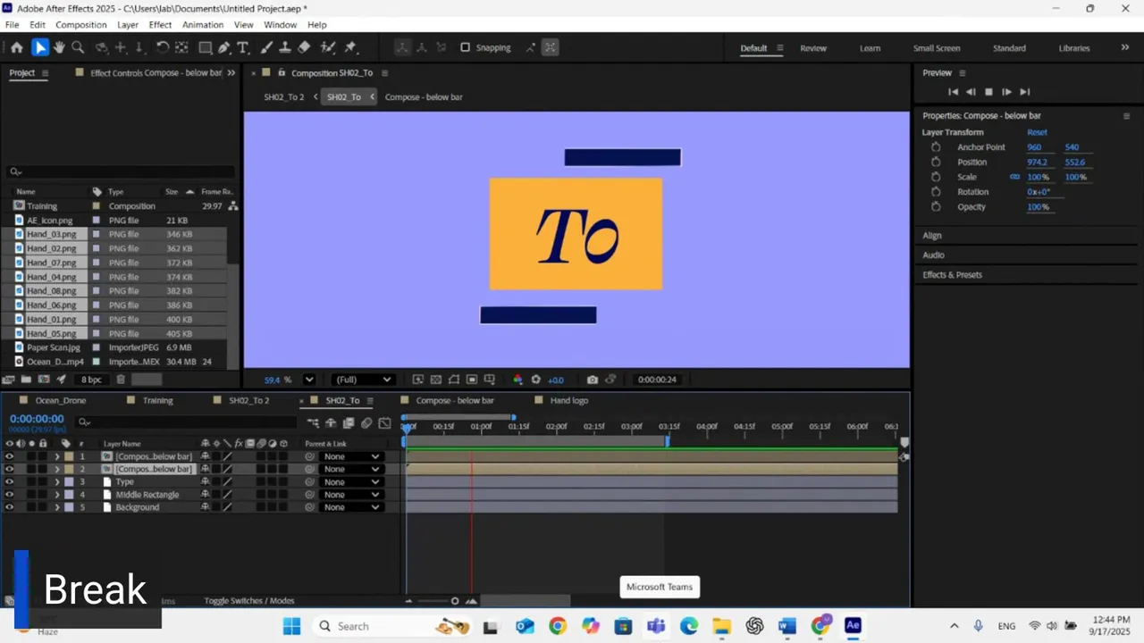Click the stopwatch for Position
This screenshot has height=643, width=1144.
click(936, 162)
